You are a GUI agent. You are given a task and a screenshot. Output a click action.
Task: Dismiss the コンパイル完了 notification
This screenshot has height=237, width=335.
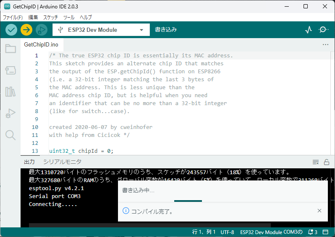pyautogui.click(x=319, y=211)
